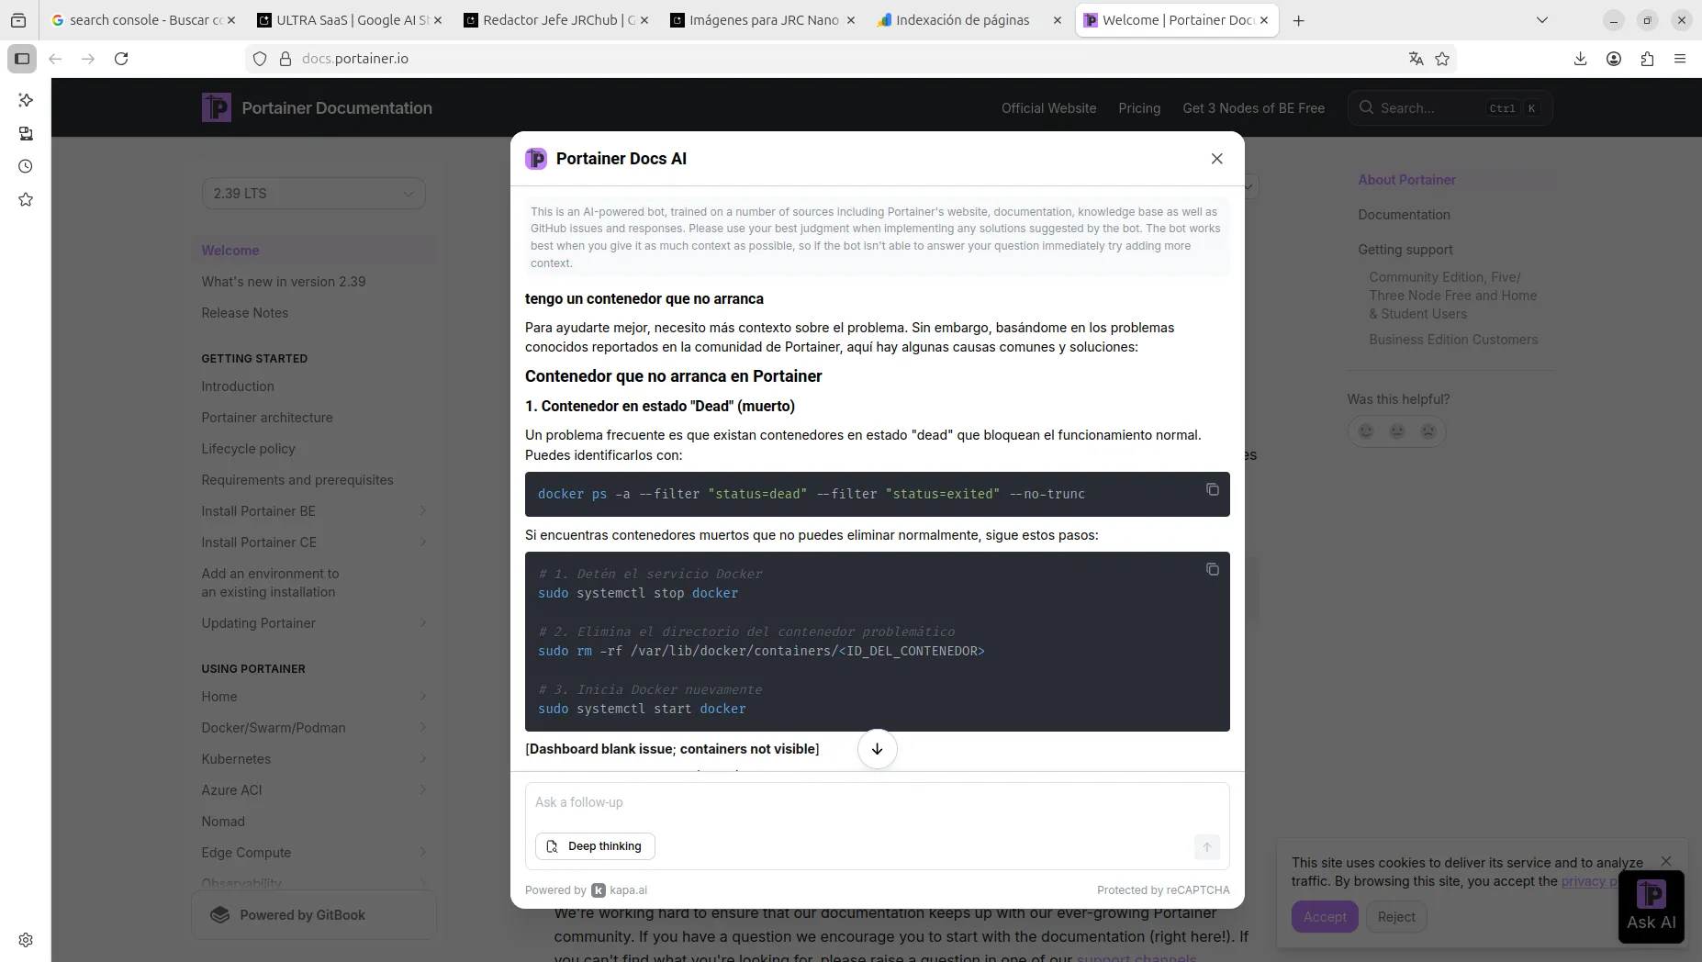Expand the Updating Portainer section
The height and width of the screenshot is (962, 1702).
pyautogui.click(x=423, y=623)
